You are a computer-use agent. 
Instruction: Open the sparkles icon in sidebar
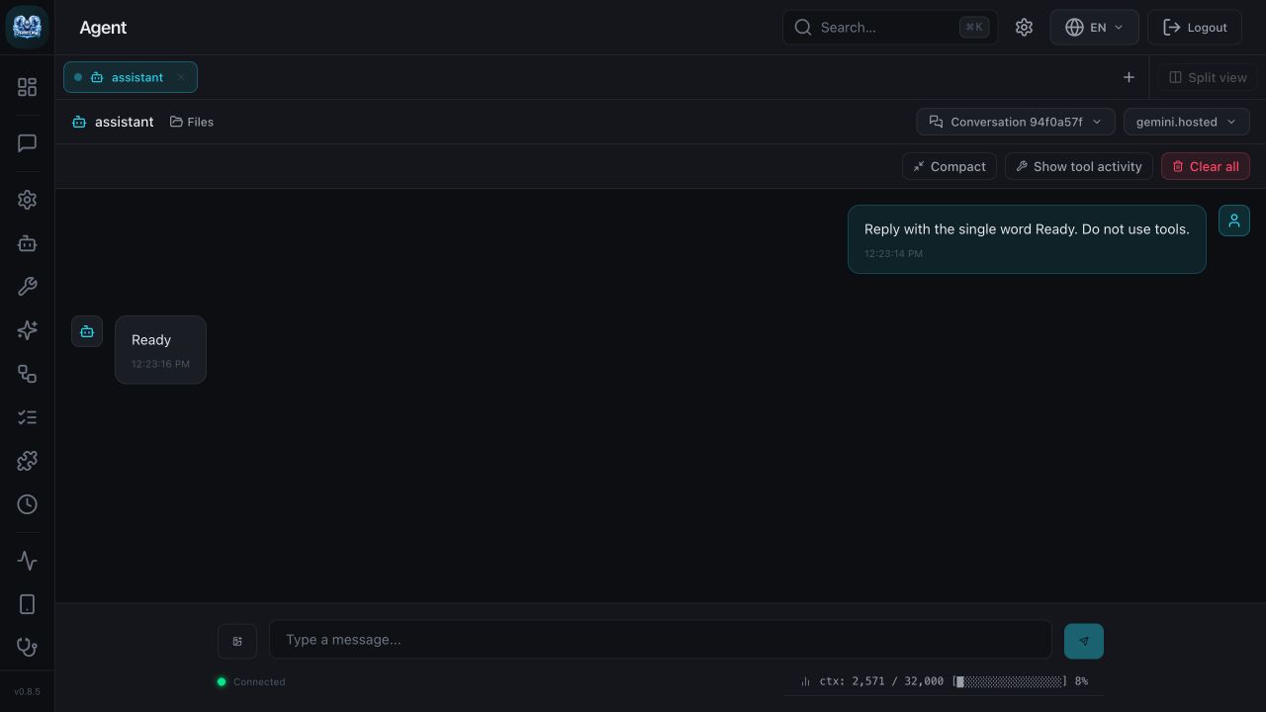pos(27,330)
